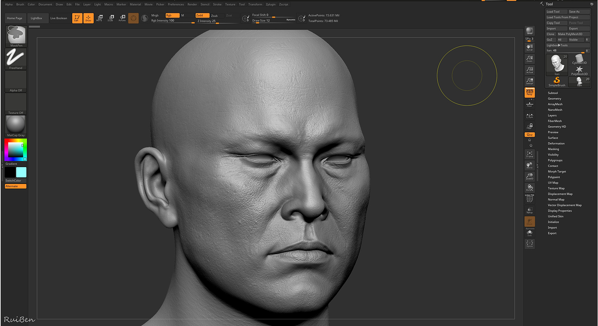Activate the Move gizmo button
The image size is (598, 326).
pyautogui.click(x=99, y=18)
